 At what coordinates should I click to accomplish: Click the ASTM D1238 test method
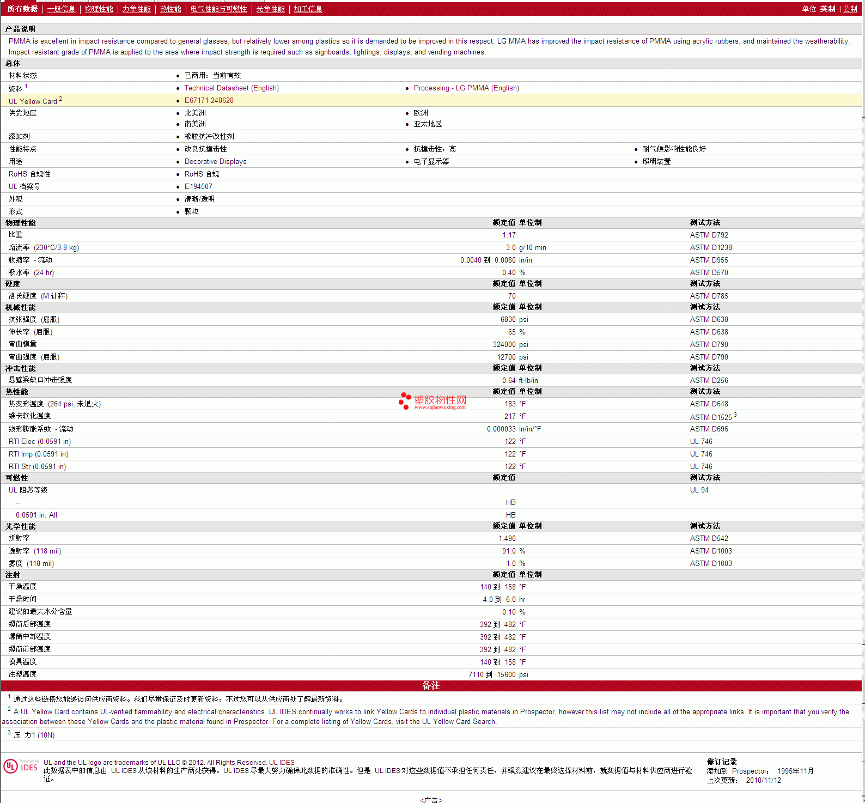711,247
